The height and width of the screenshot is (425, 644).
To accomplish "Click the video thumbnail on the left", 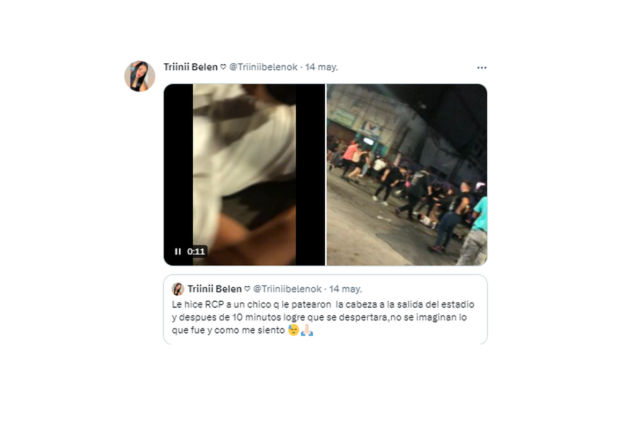I will pos(244,175).
